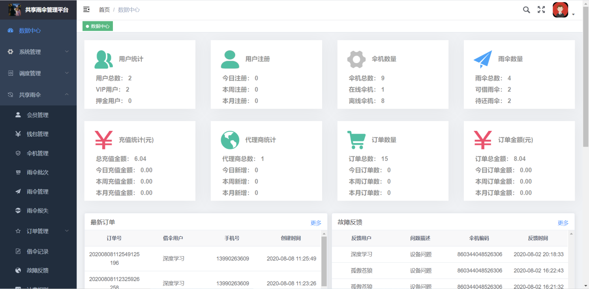Screen dimensions: 589x289
Task: Expand the 系统管理 sidebar menu
Action: pos(38,52)
